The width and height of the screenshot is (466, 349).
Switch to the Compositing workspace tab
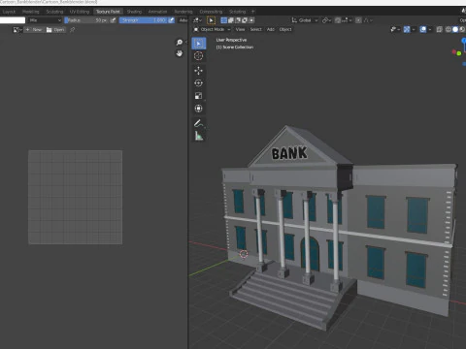211,12
